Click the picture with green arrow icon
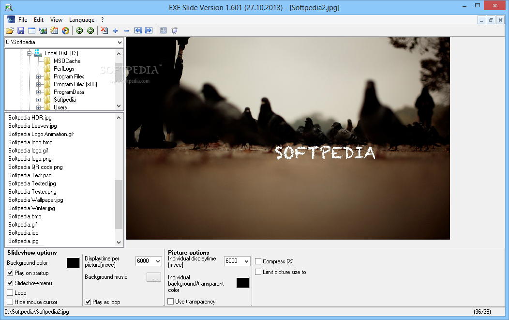Image resolution: width=509 pixels, height=320 pixels. coord(43,30)
